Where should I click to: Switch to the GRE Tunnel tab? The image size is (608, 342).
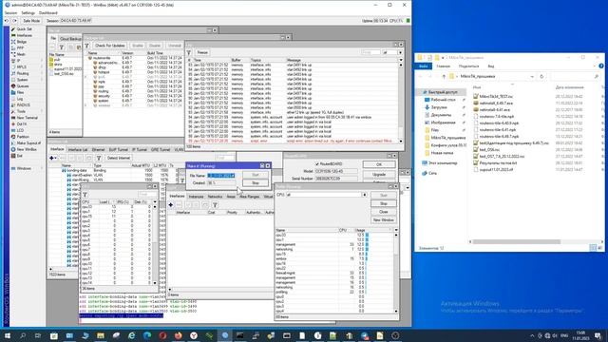(x=161, y=149)
